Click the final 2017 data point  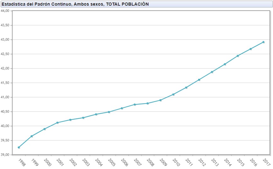(264, 42)
